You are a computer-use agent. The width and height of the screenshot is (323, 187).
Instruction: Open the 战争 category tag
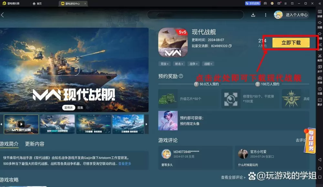click(193, 64)
